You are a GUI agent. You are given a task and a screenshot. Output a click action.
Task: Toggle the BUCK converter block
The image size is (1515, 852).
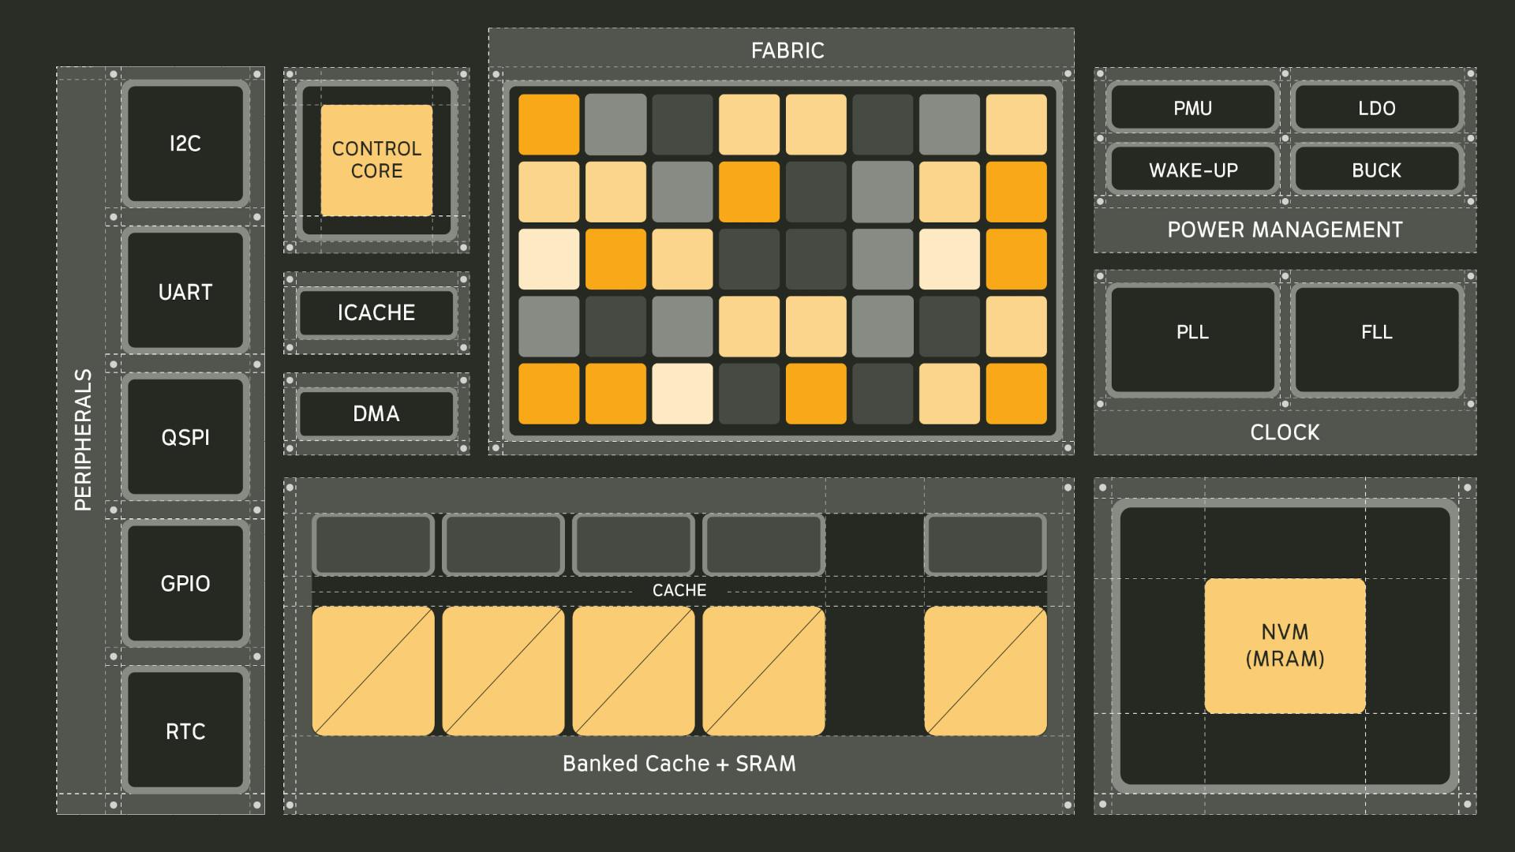(1376, 170)
